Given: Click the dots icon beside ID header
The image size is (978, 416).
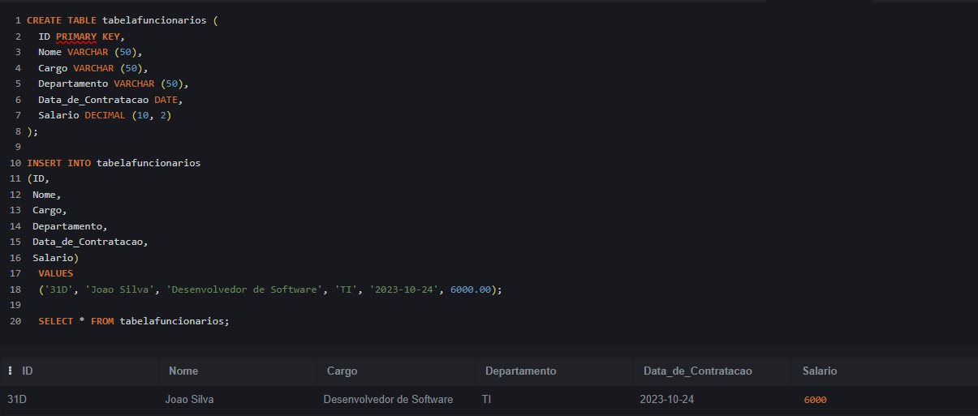Looking at the screenshot, I should [10, 371].
